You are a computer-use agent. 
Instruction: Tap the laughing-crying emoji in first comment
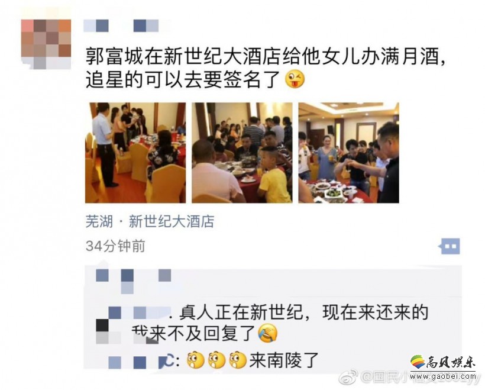tap(267, 333)
